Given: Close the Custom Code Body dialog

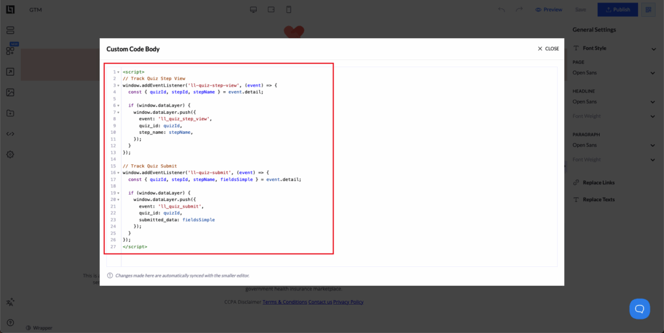Looking at the screenshot, I should click(x=548, y=48).
